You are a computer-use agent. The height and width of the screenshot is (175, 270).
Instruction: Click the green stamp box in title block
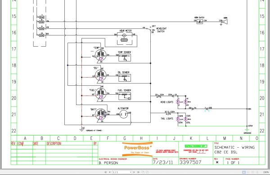196,146
